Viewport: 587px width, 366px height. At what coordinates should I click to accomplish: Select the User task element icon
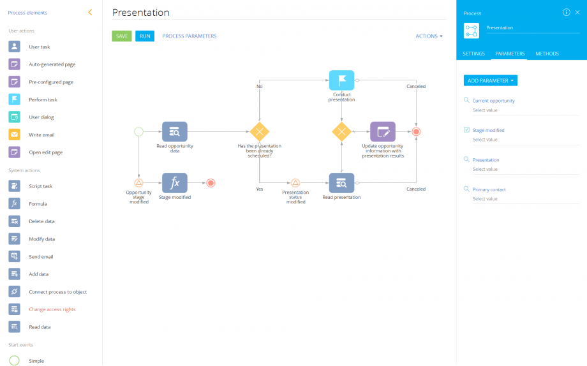click(14, 47)
